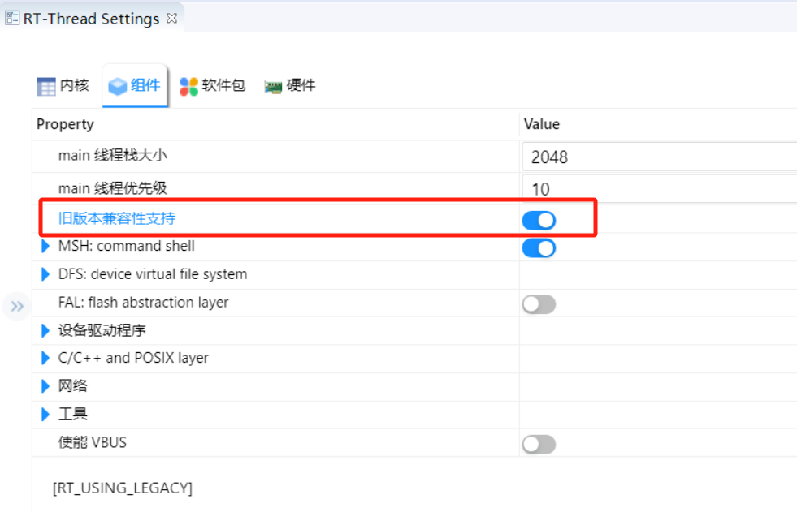Close the RT-Thread Settings editor tab
Viewport: 797px width, 512px height.
171,19
